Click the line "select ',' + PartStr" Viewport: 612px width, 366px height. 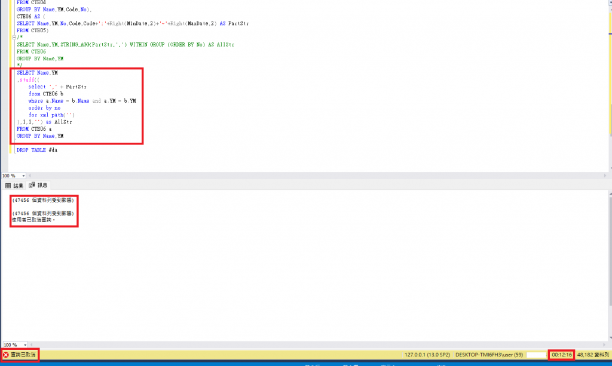pyautogui.click(x=57, y=87)
